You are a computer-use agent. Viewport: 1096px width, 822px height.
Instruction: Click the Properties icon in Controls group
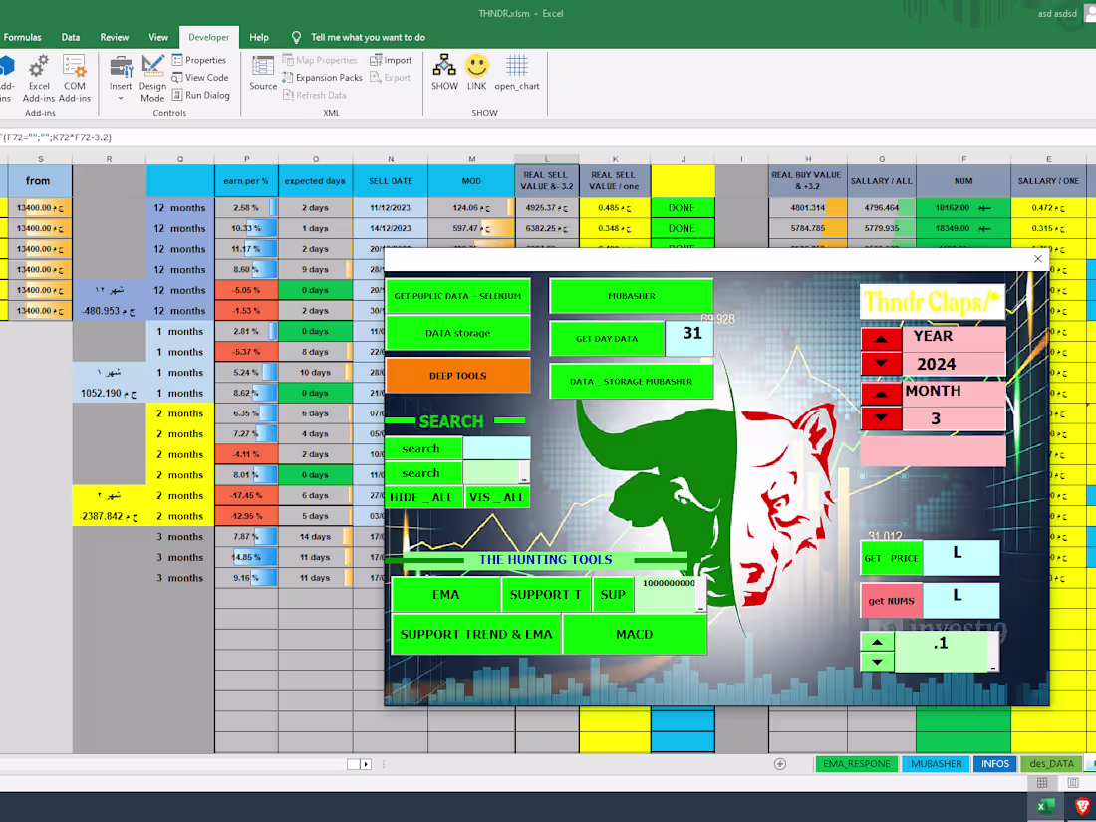pos(200,60)
